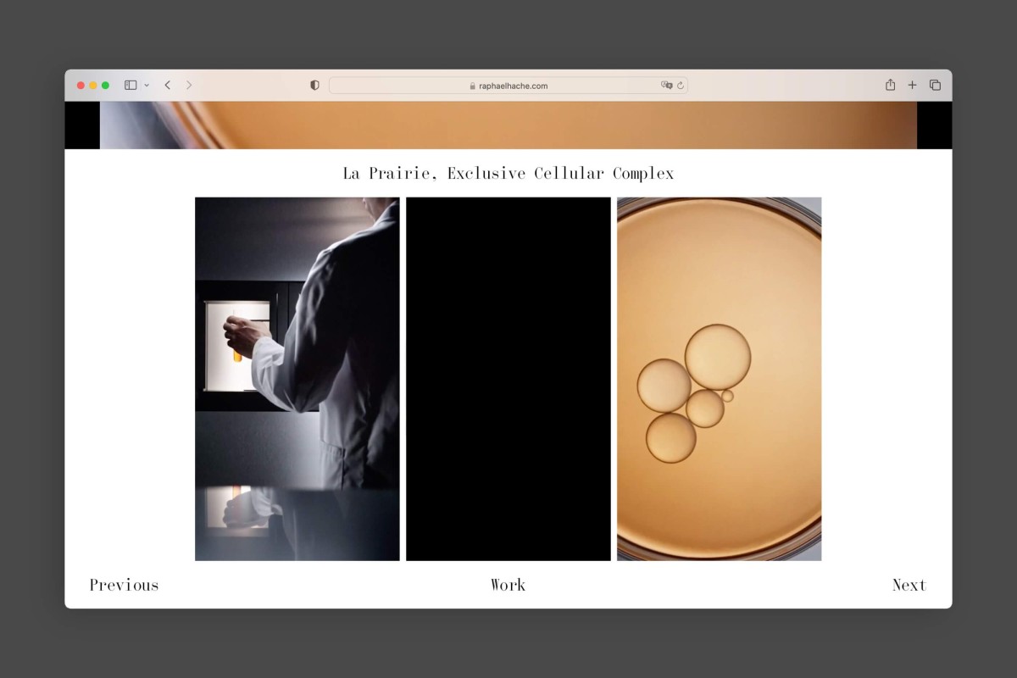Viewport: 1017px width, 678px height.
Task: Click the top banner amber image
Action: (508, 125)
